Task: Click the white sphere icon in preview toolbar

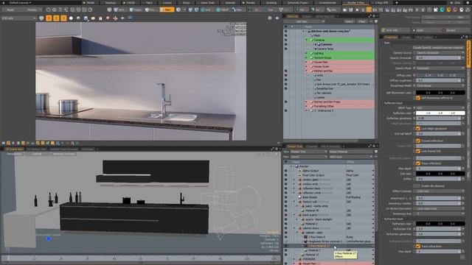Action: click(x=71, y=18)
